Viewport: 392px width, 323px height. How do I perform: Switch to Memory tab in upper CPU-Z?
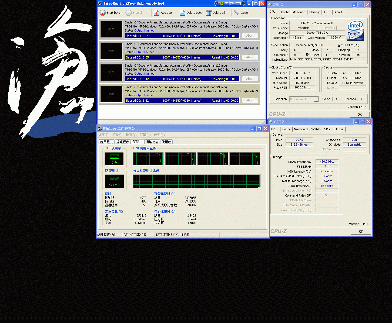click(x=314, y=12)
